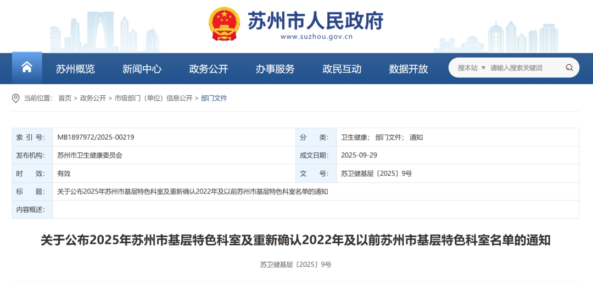593x292 pixels.
Task: Open the 数据开放 navigation item
Action: 408,69
